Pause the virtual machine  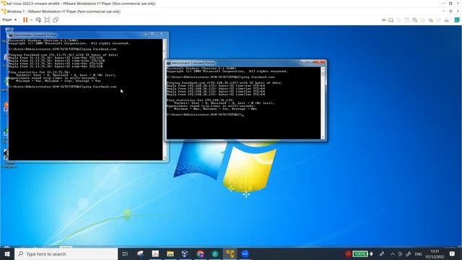click(25, 19)
